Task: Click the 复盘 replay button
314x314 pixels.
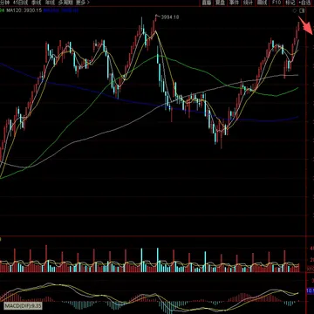Action: pos(220,3)
